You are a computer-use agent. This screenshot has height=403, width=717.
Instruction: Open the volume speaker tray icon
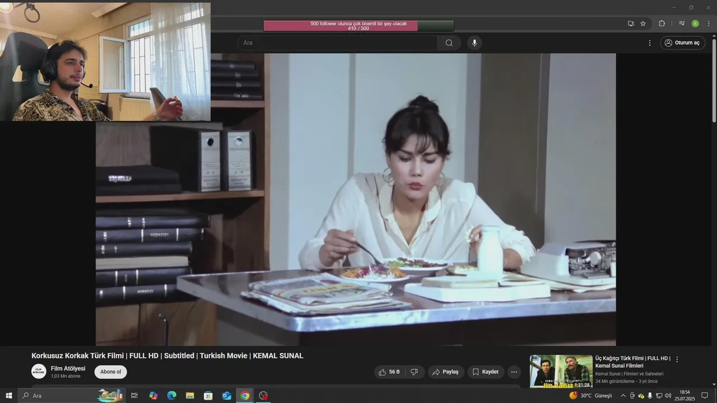(x=668, y=396)
